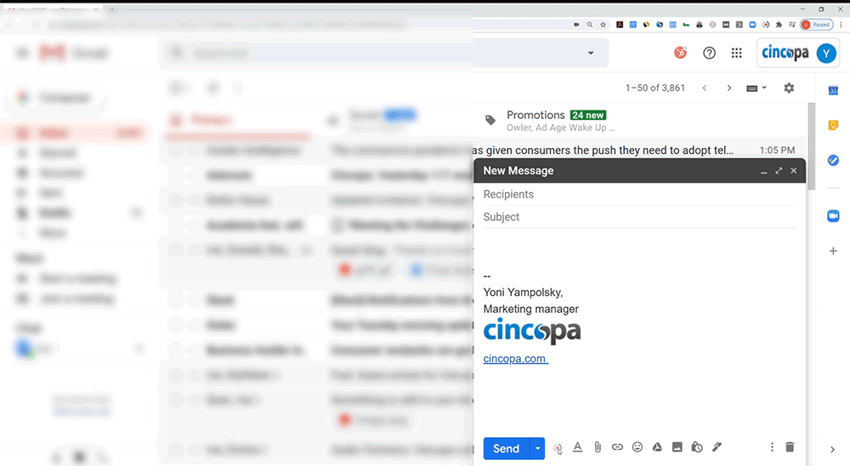Insert signature using the pen icon
The image size is (850, 466).
tap(717, 447)
